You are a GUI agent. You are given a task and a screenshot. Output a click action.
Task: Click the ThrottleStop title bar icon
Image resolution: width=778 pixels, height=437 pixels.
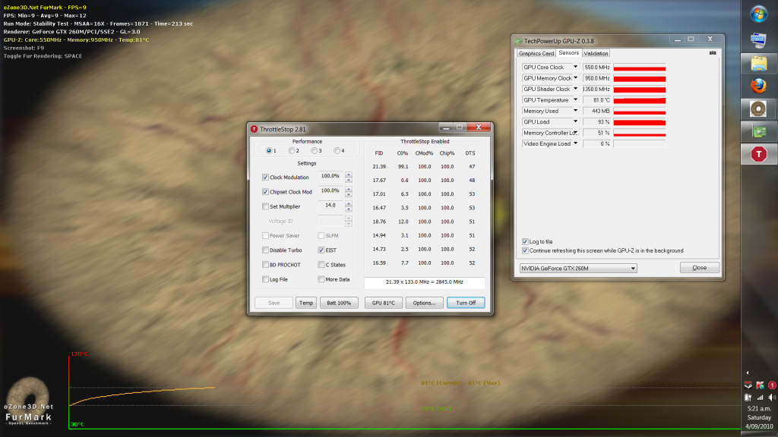point(254,129)
